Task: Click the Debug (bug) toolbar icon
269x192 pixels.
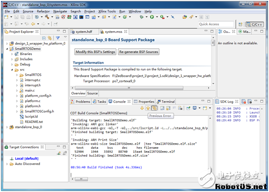Action: click(x=142, y=17)
